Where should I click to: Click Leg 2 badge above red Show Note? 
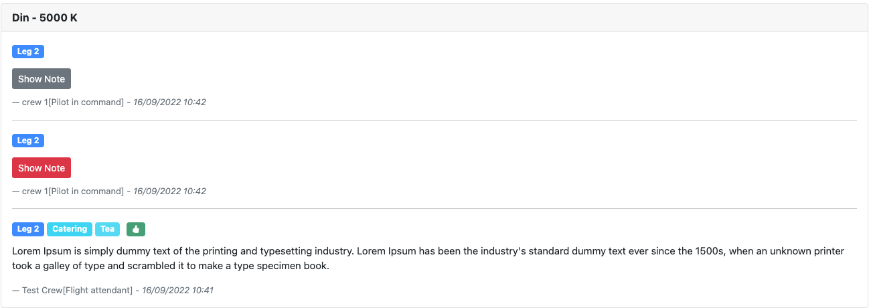pyautogui.click(x=28, y=141)
